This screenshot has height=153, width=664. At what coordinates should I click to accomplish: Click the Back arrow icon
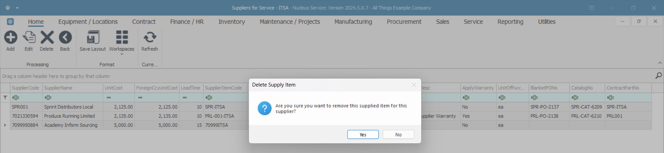pyautogui.click(x=65, y=37)
